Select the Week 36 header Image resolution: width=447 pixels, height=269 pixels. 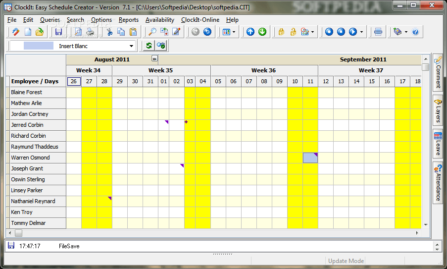pos(264,70)
